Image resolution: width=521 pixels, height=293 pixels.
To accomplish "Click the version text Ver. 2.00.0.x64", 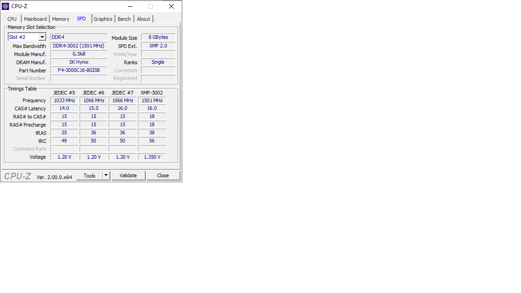I will (54, 177).
